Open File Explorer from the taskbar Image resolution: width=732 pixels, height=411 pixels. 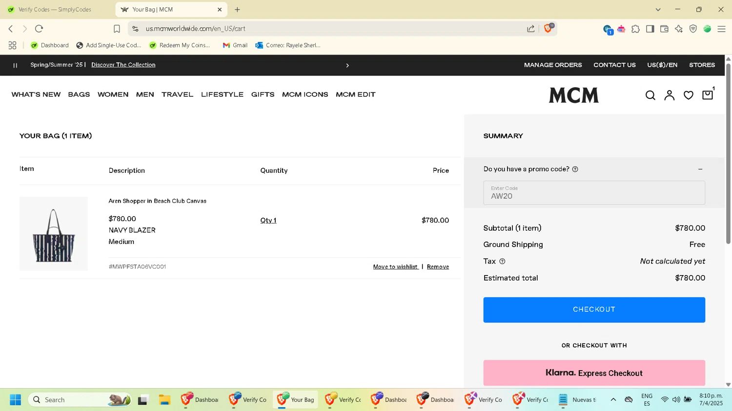[x=164, y=400]
